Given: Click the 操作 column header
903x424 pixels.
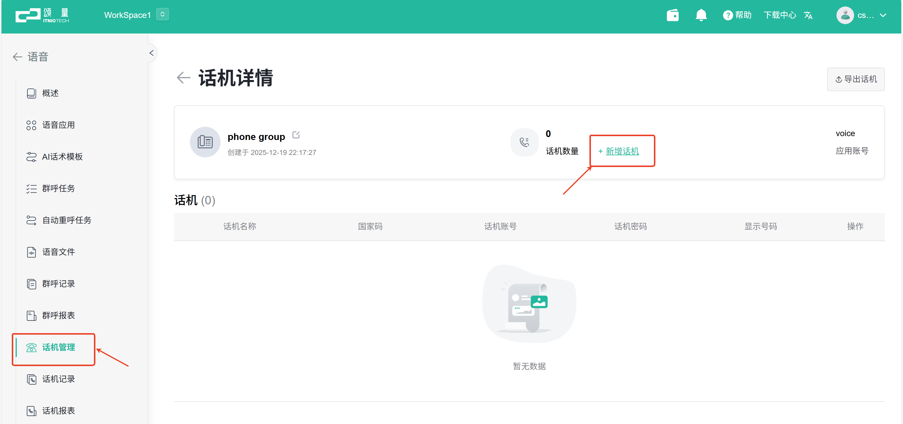Looking at the screenshot, I should click(855, 226).
